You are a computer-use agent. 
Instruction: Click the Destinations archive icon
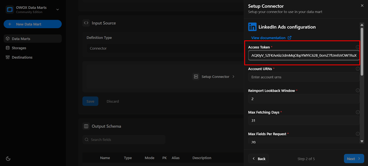(x=8, y=57)
